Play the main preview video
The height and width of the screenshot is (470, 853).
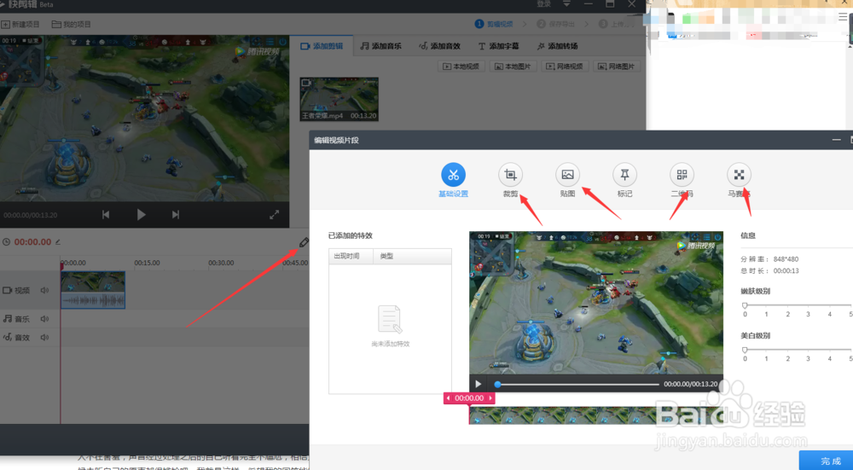click(141, 214)
